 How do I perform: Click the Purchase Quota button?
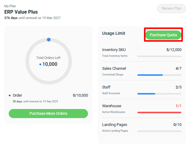coord(163,35)
